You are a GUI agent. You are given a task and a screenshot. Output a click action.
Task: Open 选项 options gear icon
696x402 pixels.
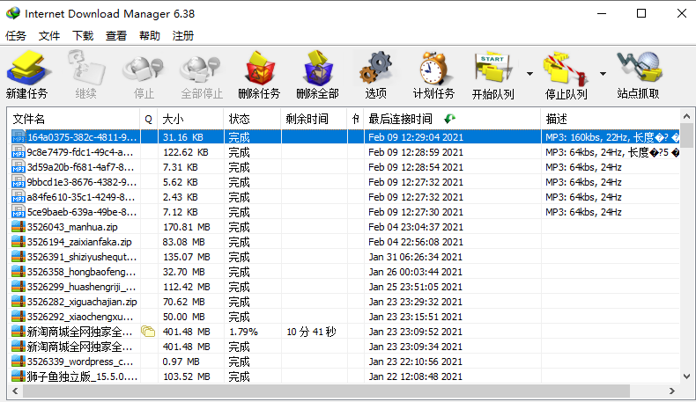tap(376, 68)
